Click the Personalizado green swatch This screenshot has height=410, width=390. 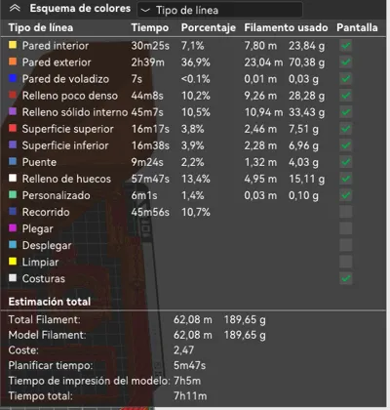point(13,194)
